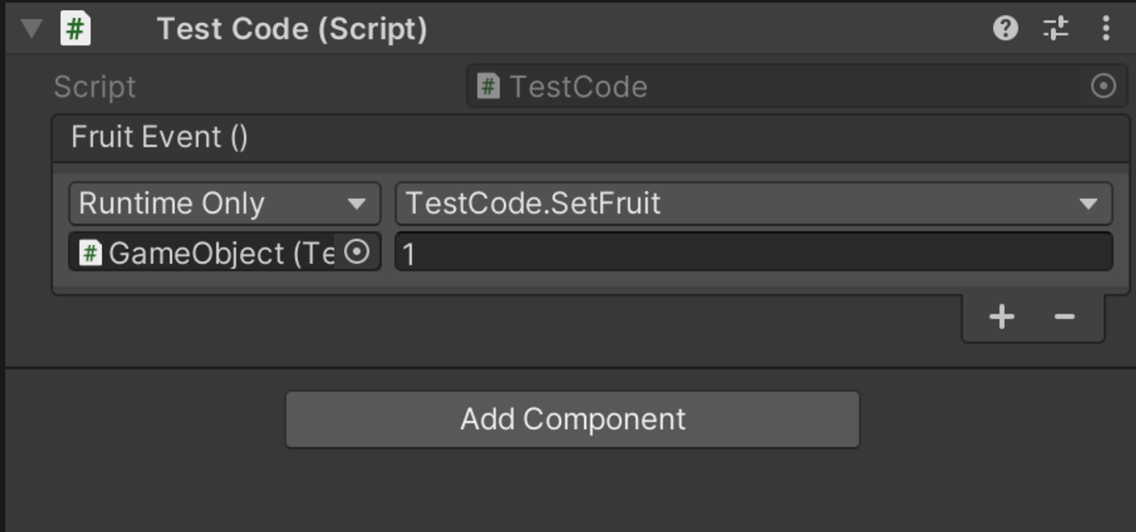Click the Test Code (Script) component title
Screen dimensions: 1136x532
pyautogui.click(x=292, y=28)
